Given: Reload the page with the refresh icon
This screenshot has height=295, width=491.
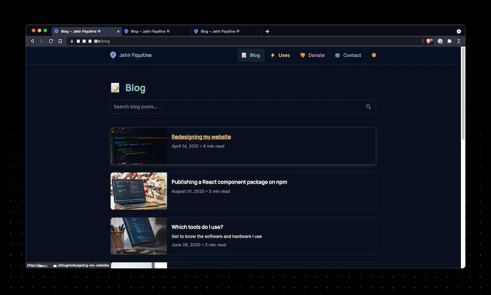Looking at the screenshot, I should pyautogui.click(x=51, y=41).
